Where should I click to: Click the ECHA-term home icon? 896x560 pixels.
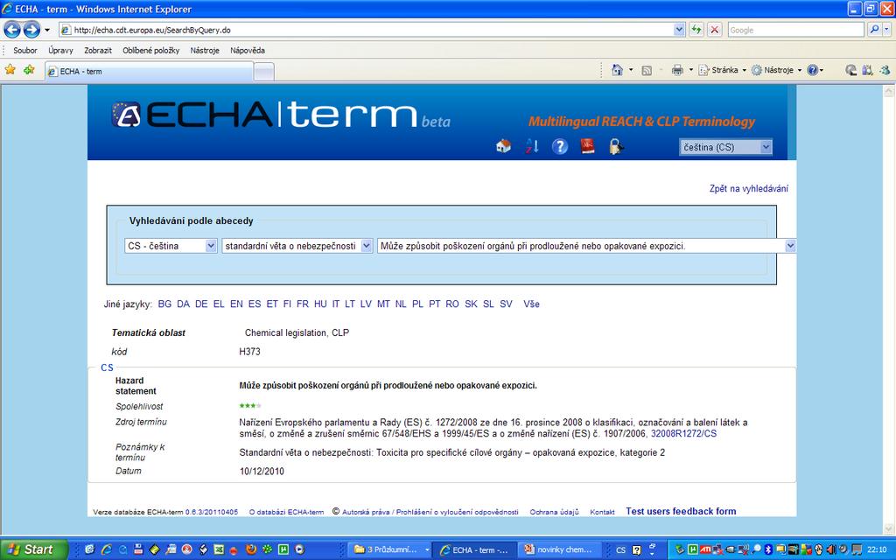pos(503,146)
